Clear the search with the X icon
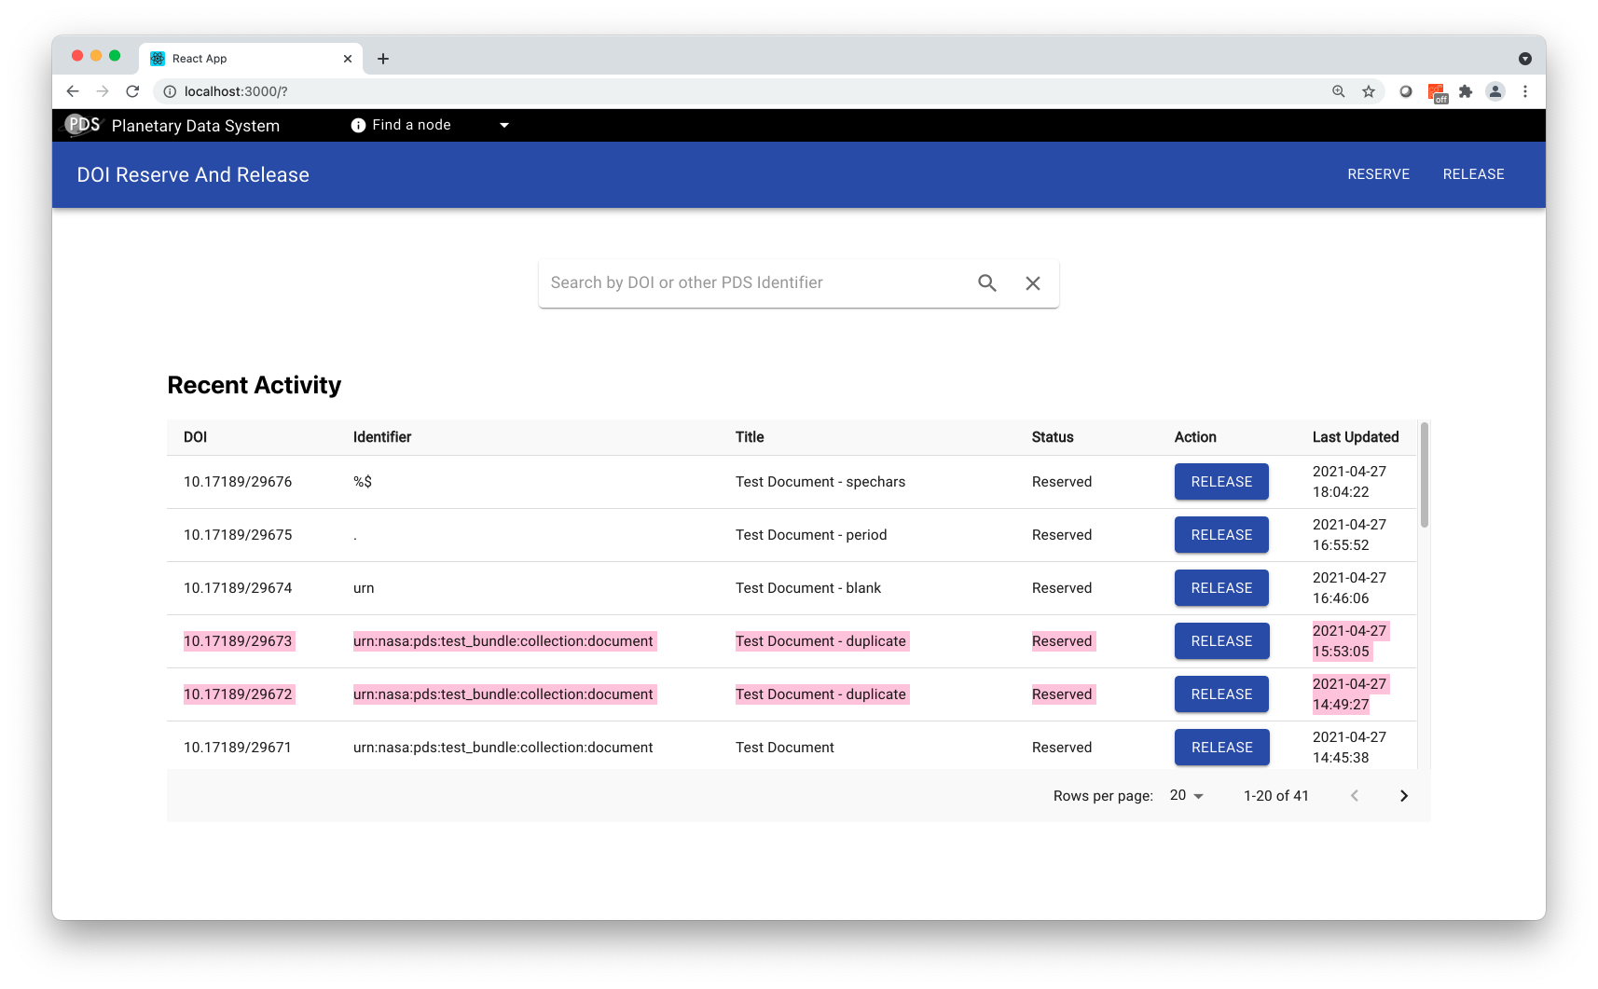This screenshot has height=989, width=1598. (x=1032, y=282)
